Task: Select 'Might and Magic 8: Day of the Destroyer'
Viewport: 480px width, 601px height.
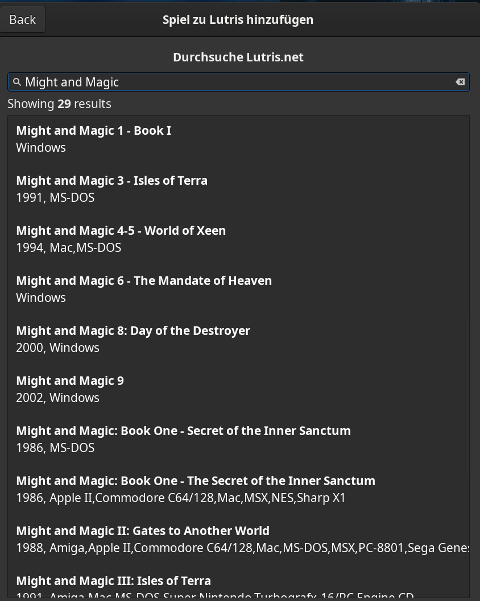Action: [x=133, y=331]
